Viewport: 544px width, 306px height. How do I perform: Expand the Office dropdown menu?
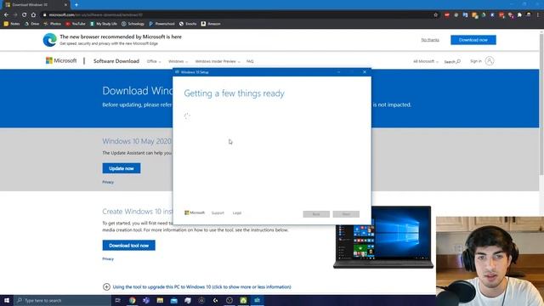click(x=154, y=61)
